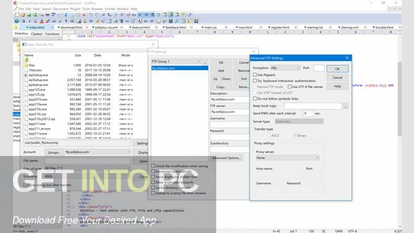
Task: Toggle the ep2setup.exe file checkbox
Action: pos(26,75)
